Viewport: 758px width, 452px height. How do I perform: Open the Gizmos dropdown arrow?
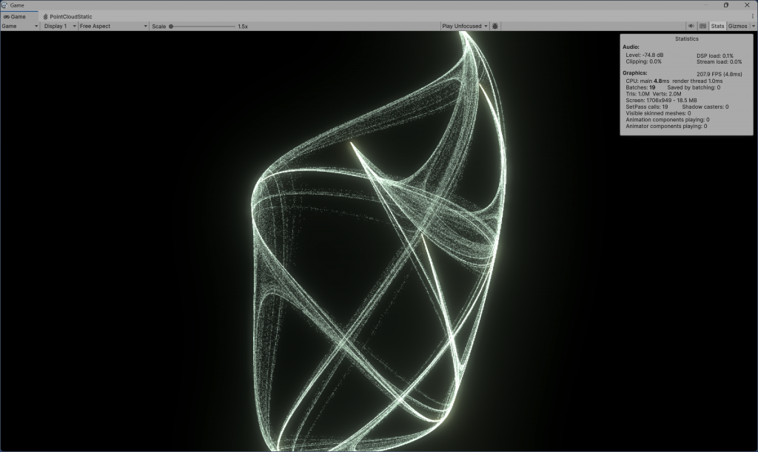pyautogui.click(x=753, y=26)
